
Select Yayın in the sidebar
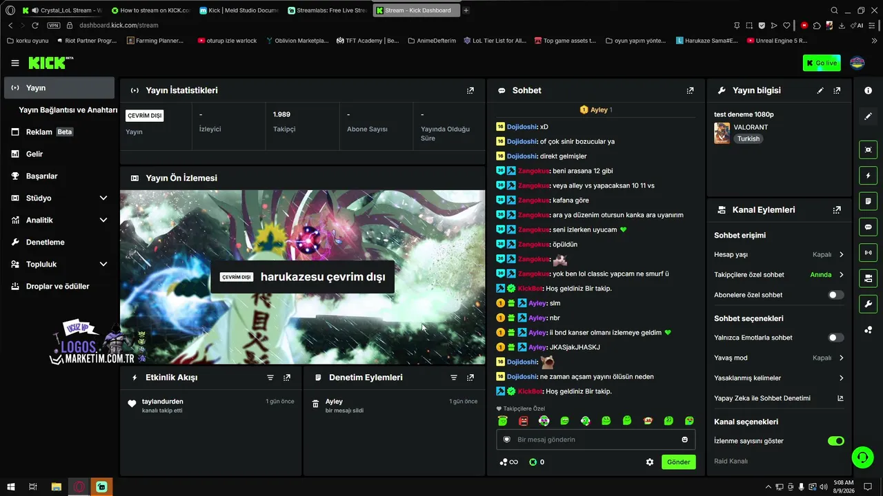[59, 88]
